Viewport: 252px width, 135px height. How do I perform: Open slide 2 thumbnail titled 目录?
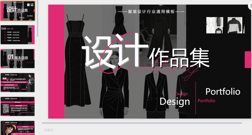coord(18,35)
